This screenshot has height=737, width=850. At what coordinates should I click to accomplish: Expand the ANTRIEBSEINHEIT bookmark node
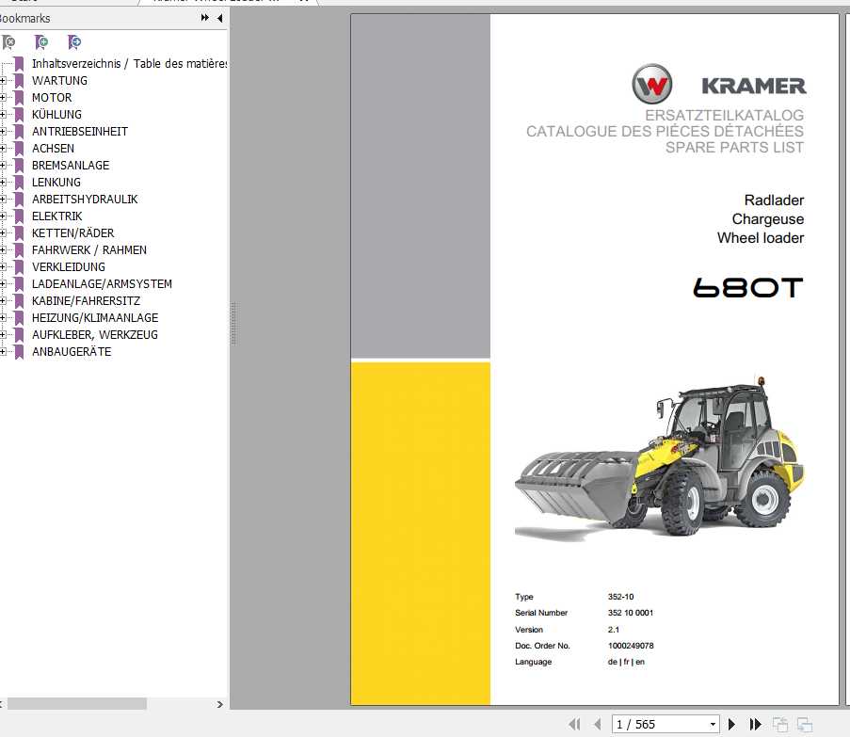(x=3, y=131)
